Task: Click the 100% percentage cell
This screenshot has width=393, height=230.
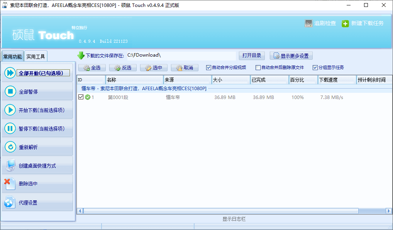Action: click(x=298, y=97)
